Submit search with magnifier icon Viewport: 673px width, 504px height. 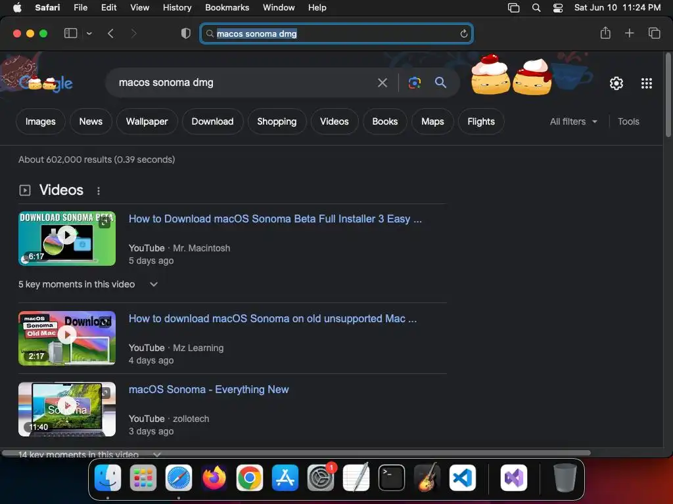click(x=440, y=82)
